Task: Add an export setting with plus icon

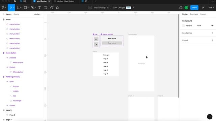Action: click(212, 40)
